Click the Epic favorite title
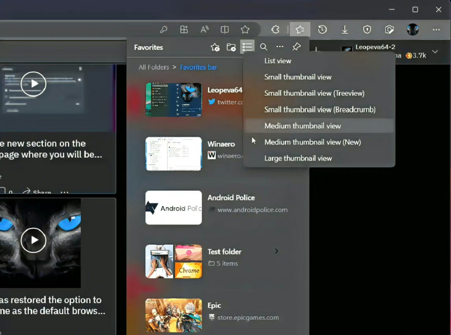The height and width of the screenshot is (335, 451). 214,305
